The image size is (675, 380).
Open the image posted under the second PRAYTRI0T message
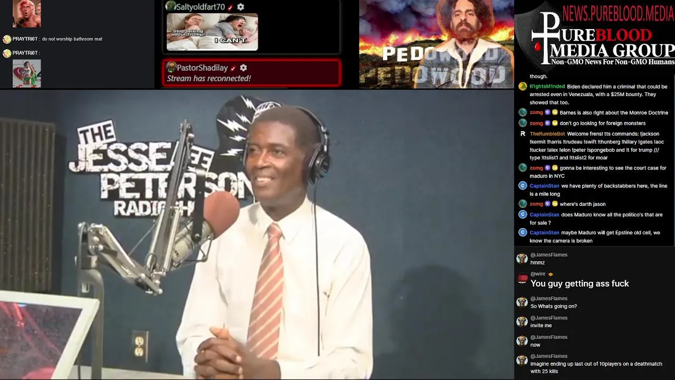click(x=26, y=73)
